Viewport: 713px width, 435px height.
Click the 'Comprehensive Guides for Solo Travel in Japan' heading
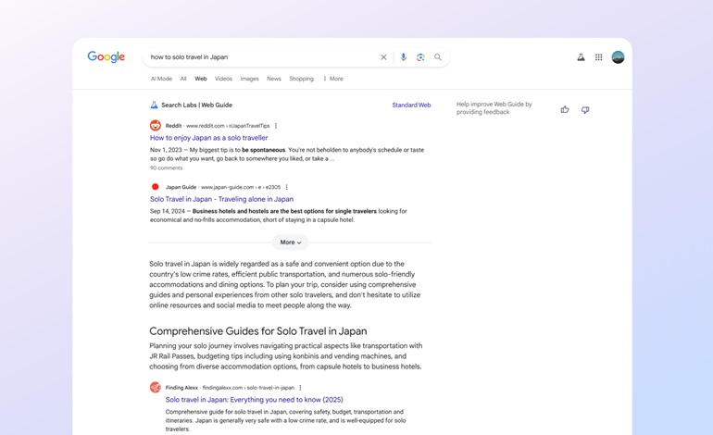tap(257, 331)
